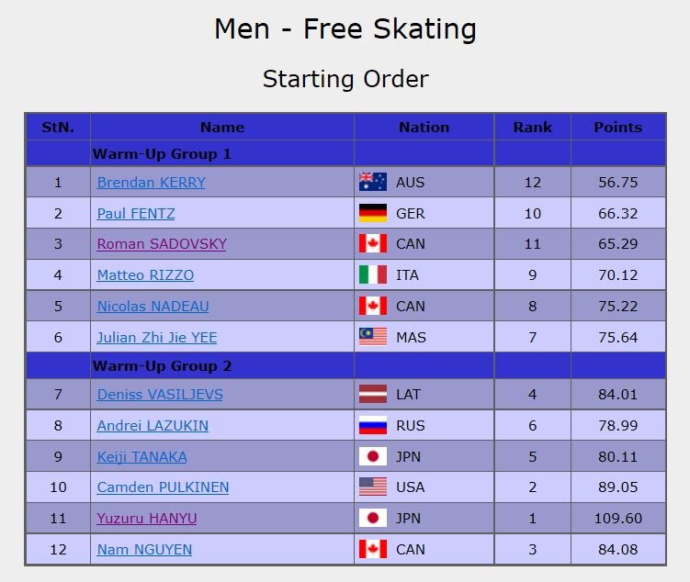The width and height of the screenshot is (690, 582).
Task: Select the Yuzuru HANYU link
Action: coord(147,519)
